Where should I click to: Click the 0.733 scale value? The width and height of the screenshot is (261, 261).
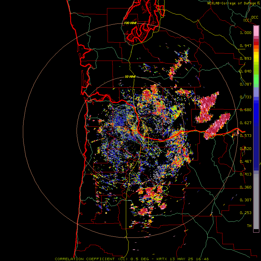(x=246, y=97)
